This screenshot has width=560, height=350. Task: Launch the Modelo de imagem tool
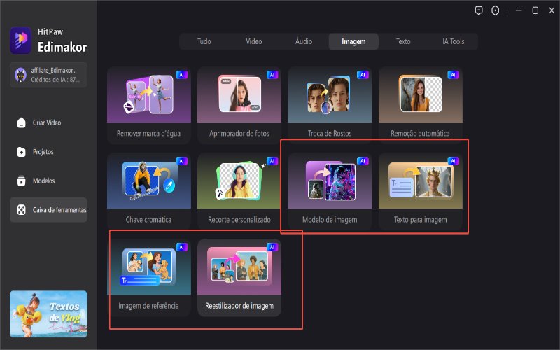[330, 191]
